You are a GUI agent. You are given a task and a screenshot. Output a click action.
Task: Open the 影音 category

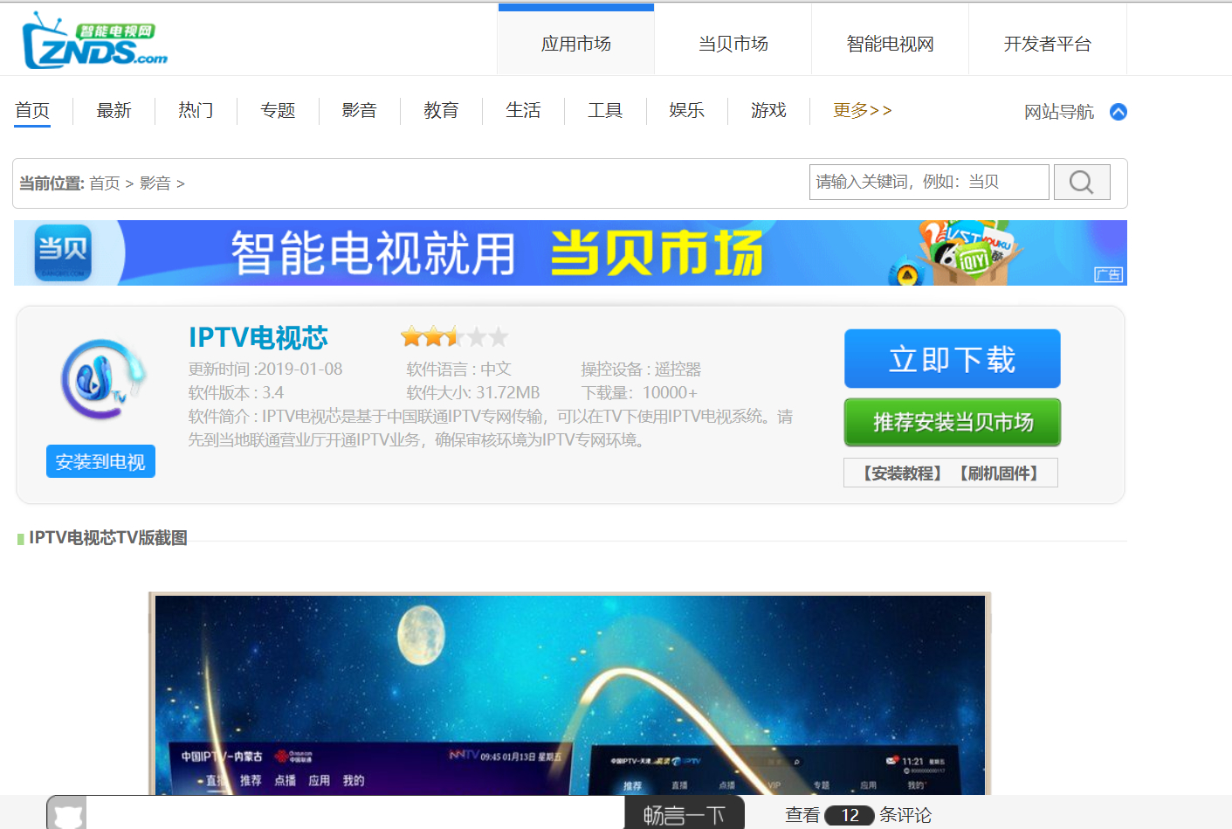360,111
